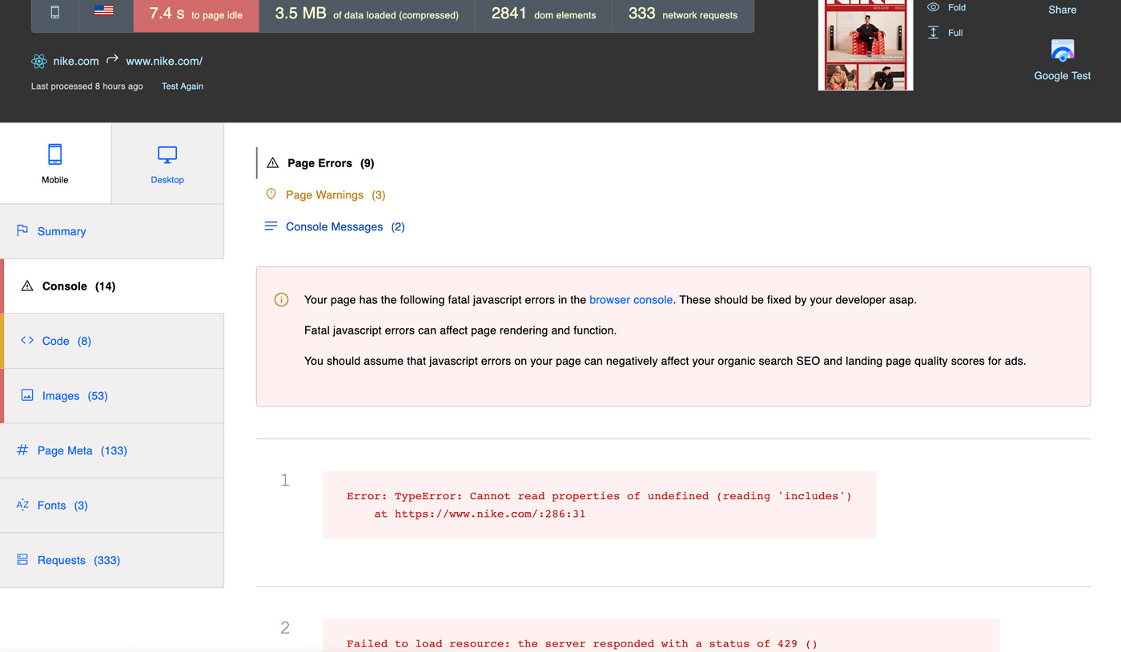Click the Fold eye icon

click(x=933, y=7)
